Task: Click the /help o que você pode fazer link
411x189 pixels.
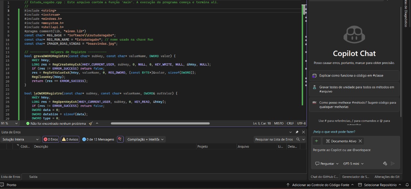Action: coord(334,132)
